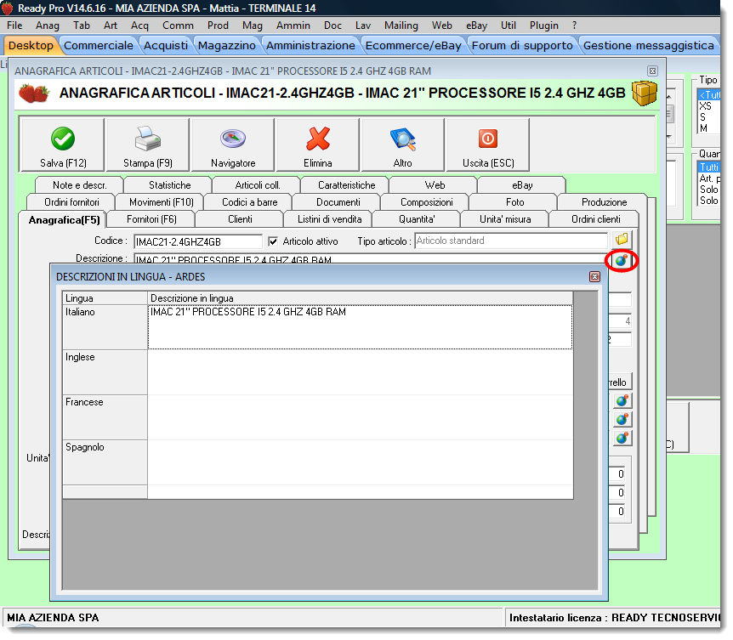Click the Italiano description cell
Viewport: 733px width, 640px height.
point(360,327)
